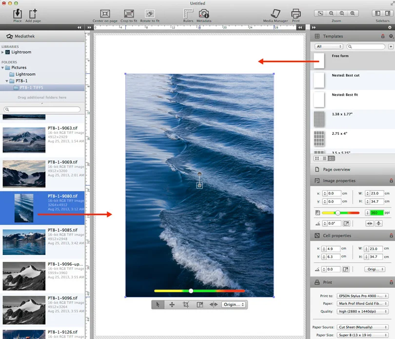This screenshot has height=339, width=395.
Task: Click the resolution slider in Image properties
Action: [340, 213]
